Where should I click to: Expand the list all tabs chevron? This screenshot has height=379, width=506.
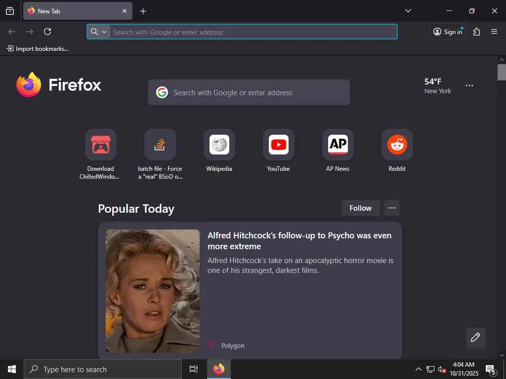(408, 11)
